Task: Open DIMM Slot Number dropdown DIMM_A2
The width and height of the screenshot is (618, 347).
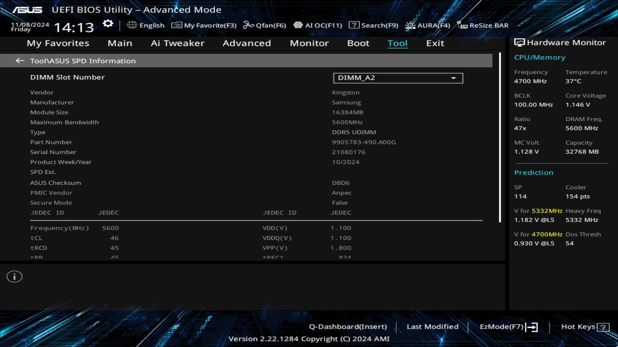Action: (x=398, y=78)
